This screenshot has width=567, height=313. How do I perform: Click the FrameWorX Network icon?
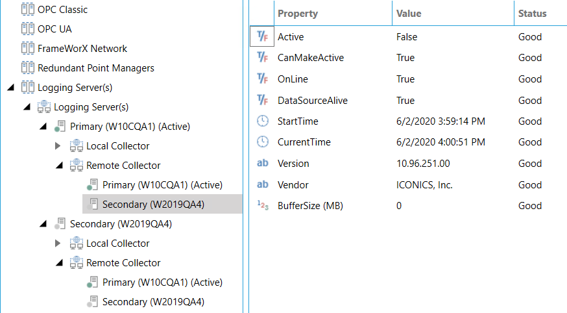point(27,49)
